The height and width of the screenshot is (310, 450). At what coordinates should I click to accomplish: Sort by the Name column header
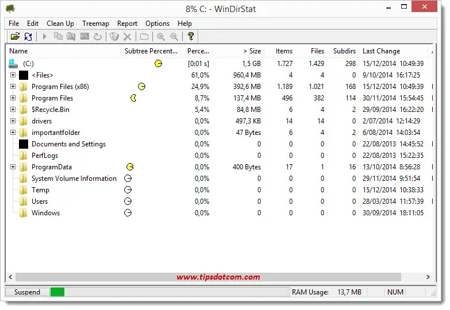[x=63, y=51]
